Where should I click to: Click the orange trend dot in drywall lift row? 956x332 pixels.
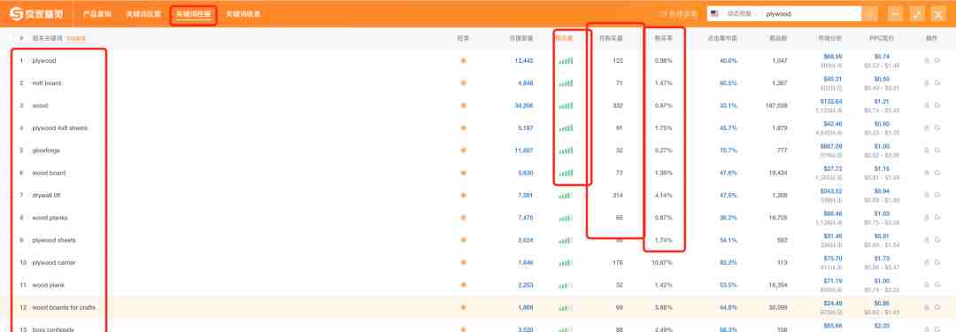click(x=463, y=196)
